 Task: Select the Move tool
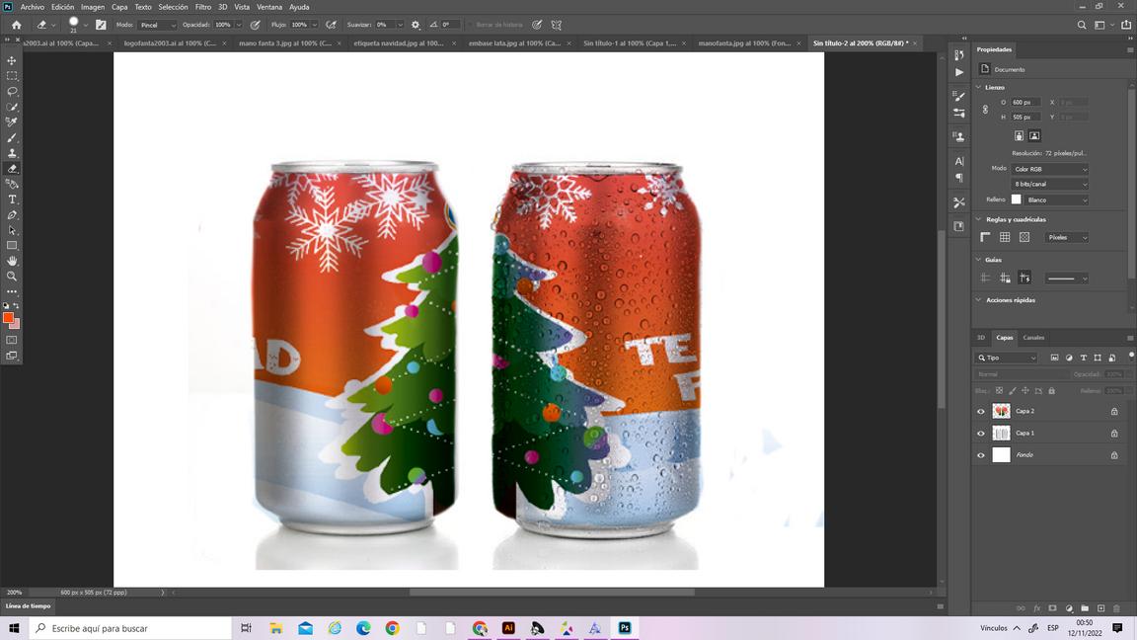12,60
